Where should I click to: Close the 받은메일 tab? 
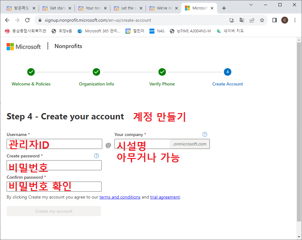[34, 8]
